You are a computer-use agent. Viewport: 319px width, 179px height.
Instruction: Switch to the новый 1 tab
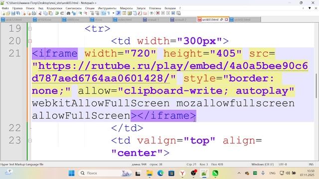156,19
